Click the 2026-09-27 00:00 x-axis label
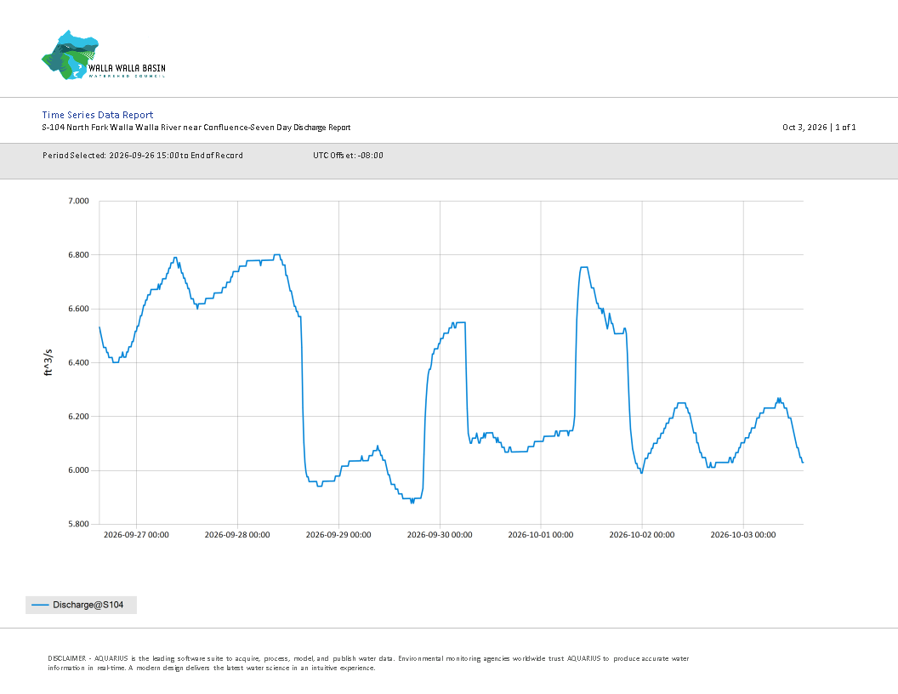This screenshot has height=694, width=898. click(x=136, y=535)
